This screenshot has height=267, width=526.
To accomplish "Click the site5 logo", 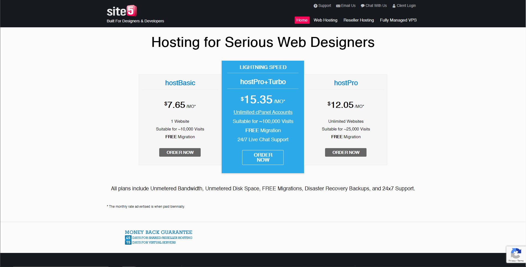I will [122, 11].
